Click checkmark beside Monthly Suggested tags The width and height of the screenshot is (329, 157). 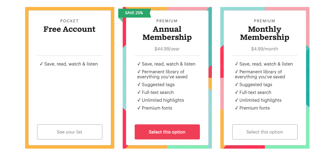(x=236, y=84)
